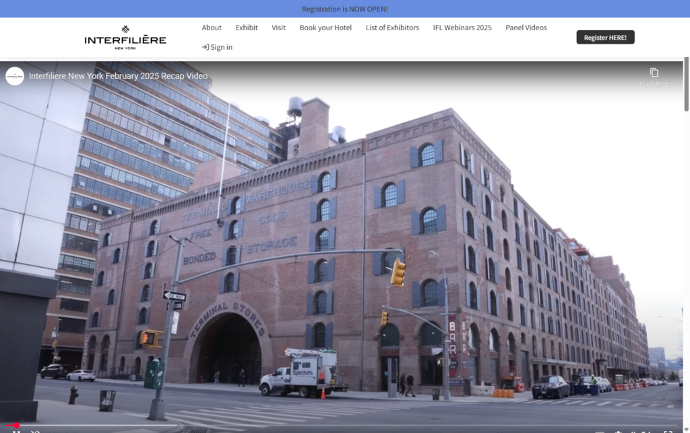
Task: Click the Registration is NOW OPEN banner
Action: [x=344, y=9]
